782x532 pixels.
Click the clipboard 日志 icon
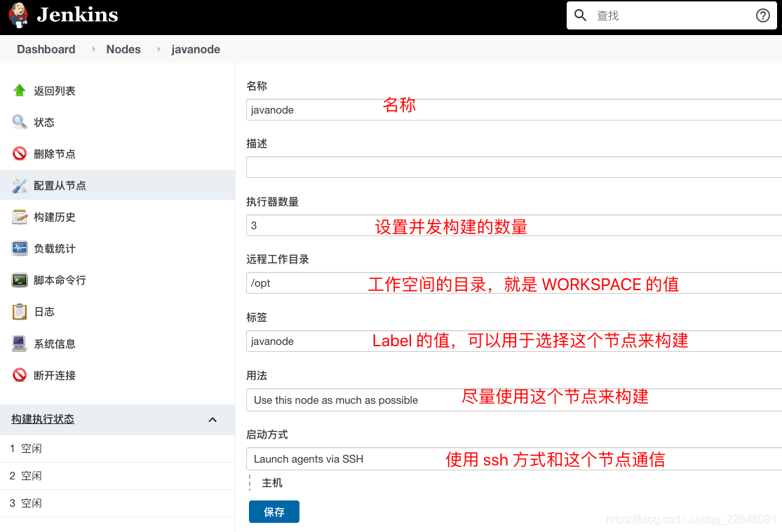tap(20, 312)
